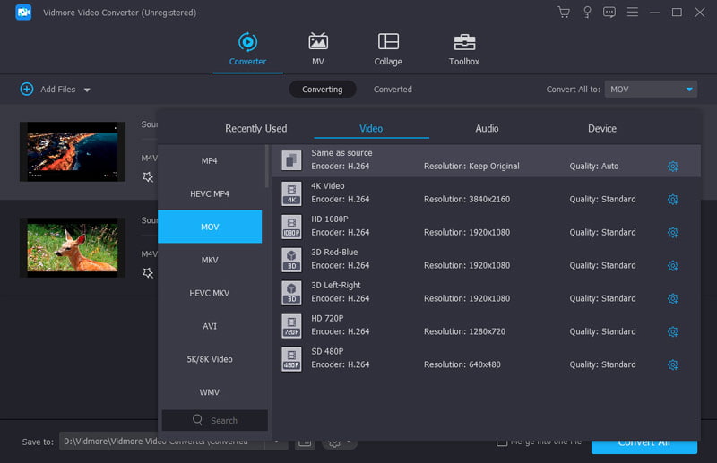
Task: Click 'Quality: Auto' text
Action: pos(594,166)
